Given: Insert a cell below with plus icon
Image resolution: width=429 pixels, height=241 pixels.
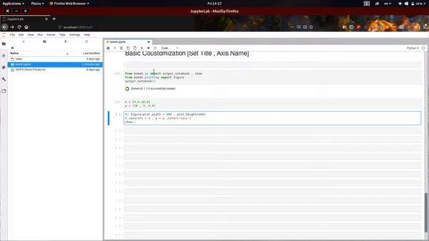Looking at the screenshot, I should point(115,48).
